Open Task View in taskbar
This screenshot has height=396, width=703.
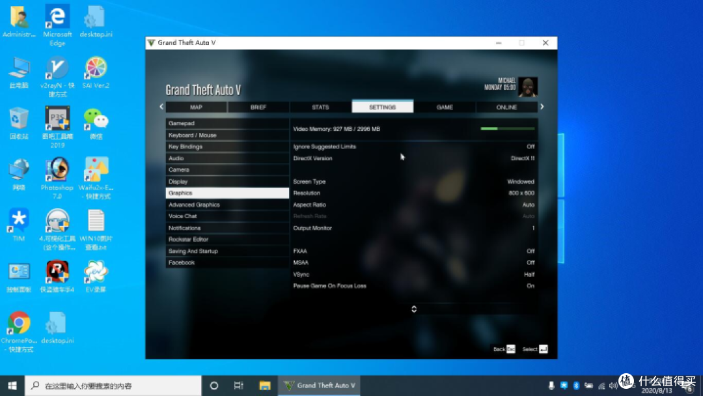tap(238, 386)
